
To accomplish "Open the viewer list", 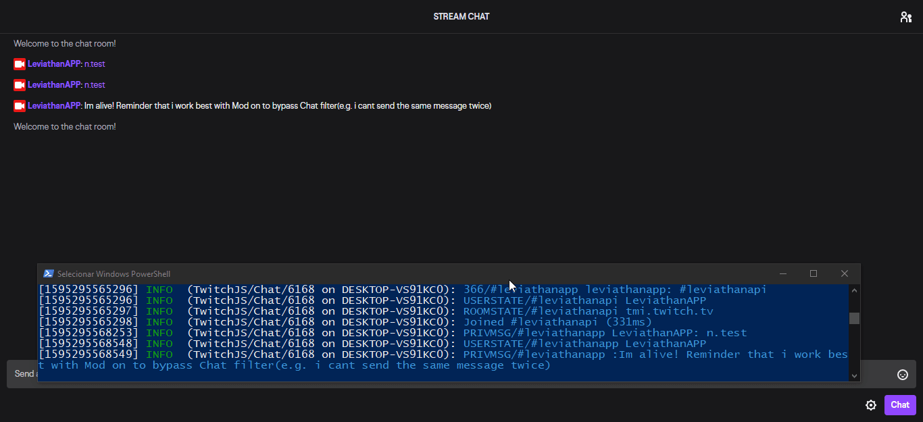I will (905, 16).
